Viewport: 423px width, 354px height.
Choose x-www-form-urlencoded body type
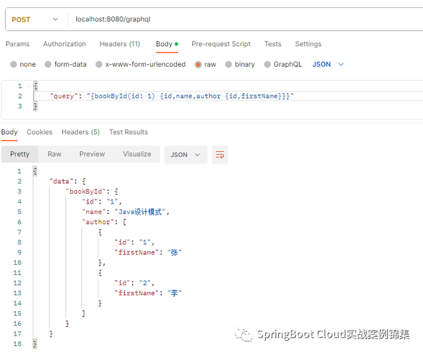click(x=99, y=65)
